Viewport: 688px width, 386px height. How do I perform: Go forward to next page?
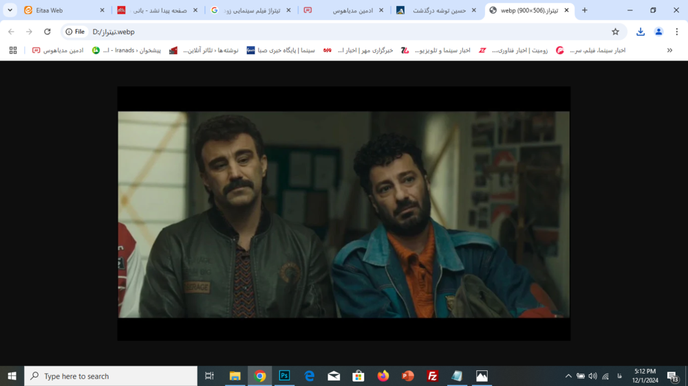pos(29,32)
